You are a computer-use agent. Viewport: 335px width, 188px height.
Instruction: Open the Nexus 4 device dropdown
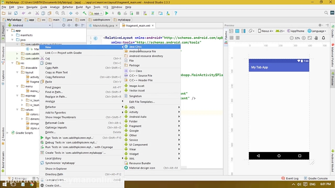coord(267,31)
